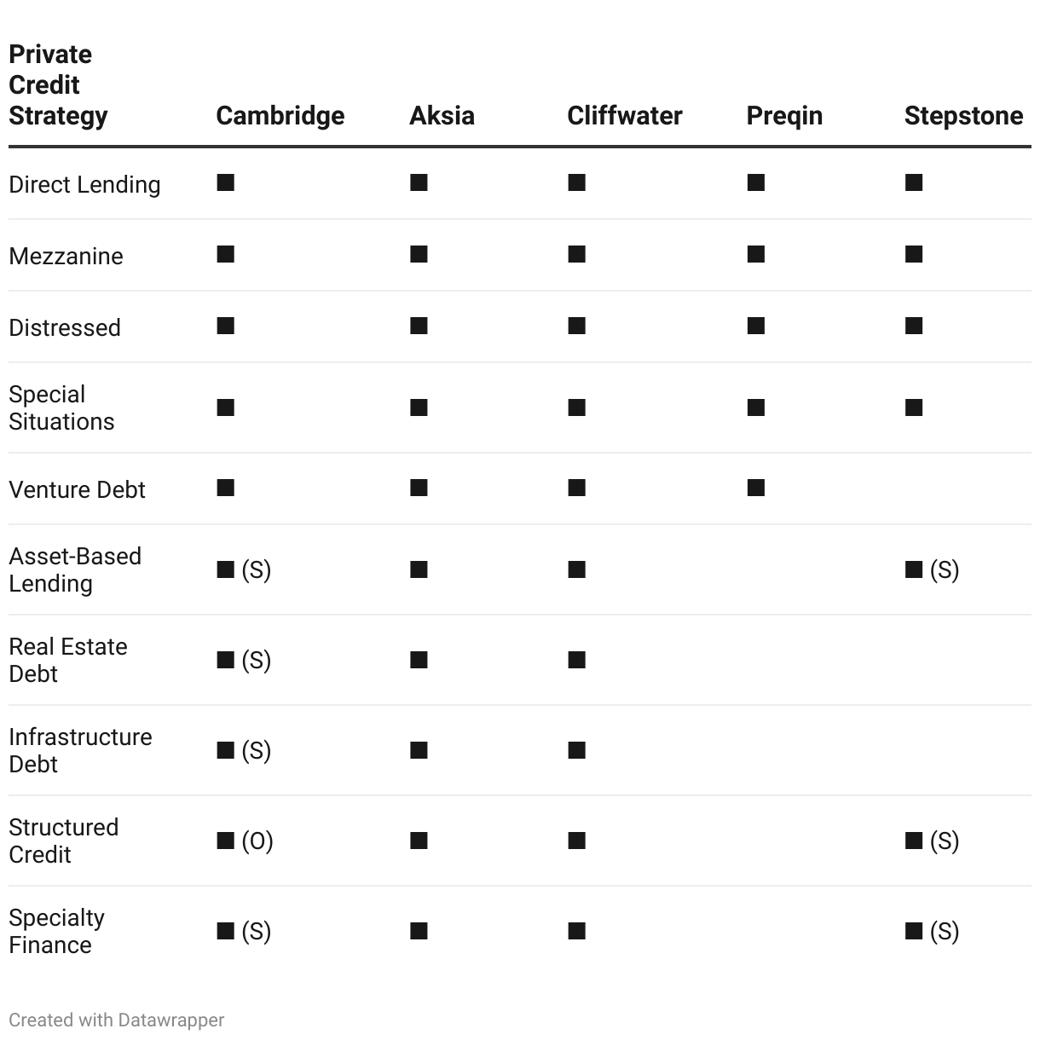Click the Preqin column header
The image size is (1040, 1040).
784,116
